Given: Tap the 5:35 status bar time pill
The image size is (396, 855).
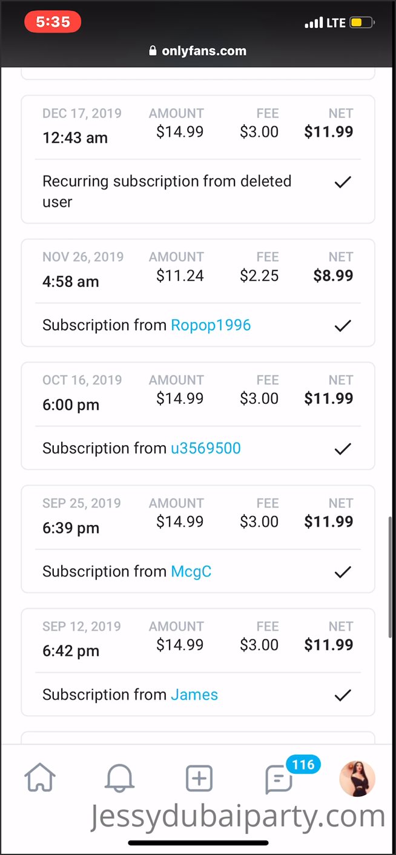Looking at the screenshot, I should 53,22.
